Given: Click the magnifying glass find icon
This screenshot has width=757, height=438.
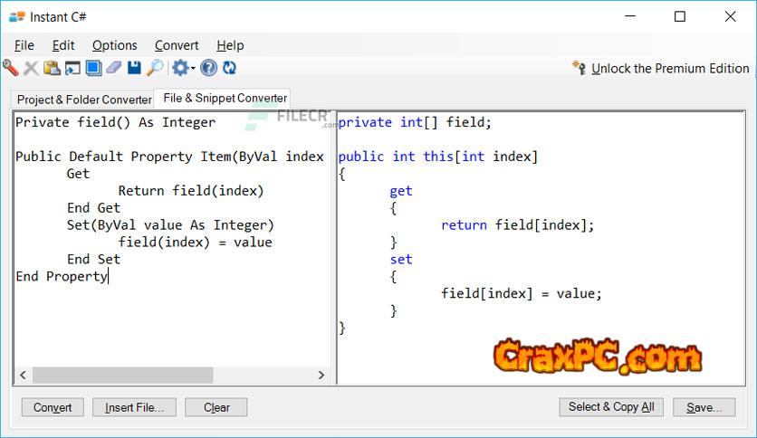Looking at the screenshot, I should pyautogui.click(x=155, y=68).
